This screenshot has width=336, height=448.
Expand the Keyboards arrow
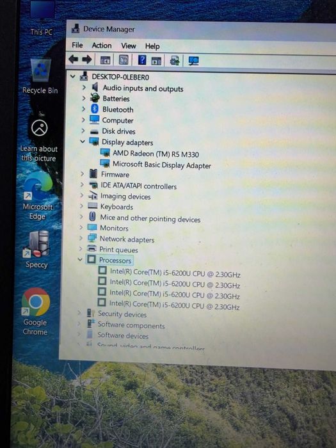click(x=81, y=205)
